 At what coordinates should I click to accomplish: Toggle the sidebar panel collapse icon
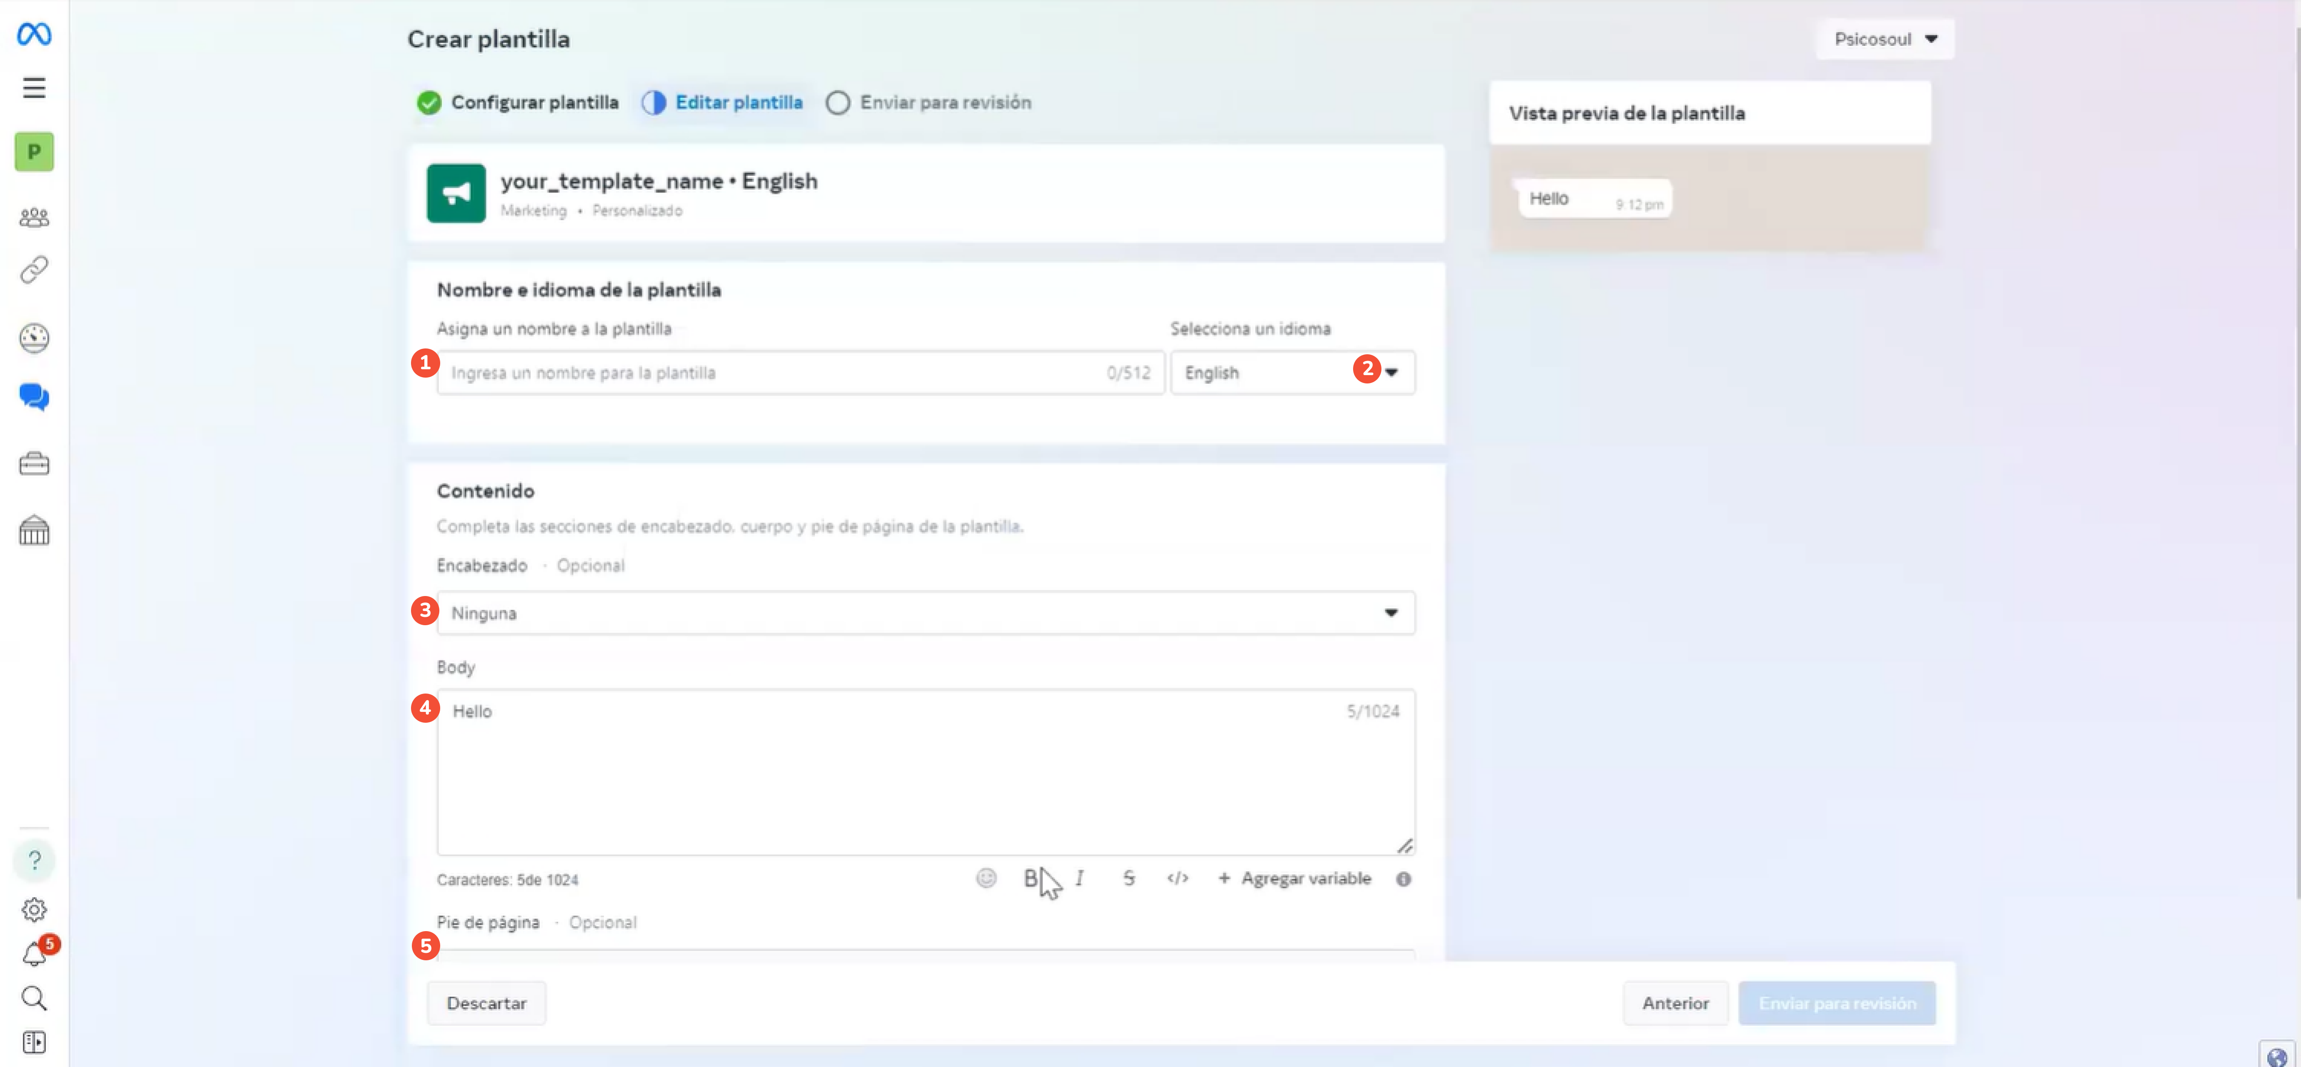click(x=34, y=1042)
